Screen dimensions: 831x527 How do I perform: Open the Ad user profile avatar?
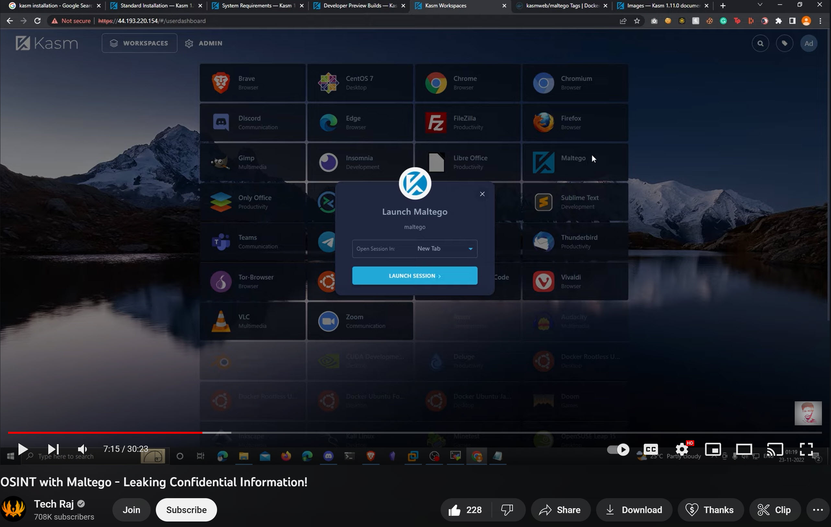(809, 43)
